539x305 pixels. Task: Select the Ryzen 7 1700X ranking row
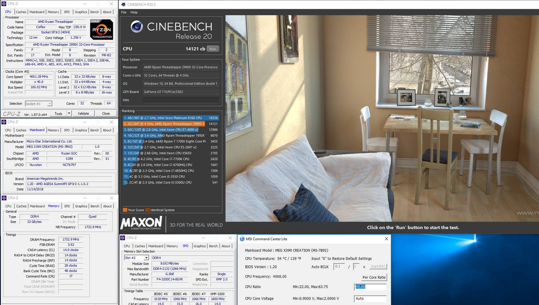click(171, 142)
